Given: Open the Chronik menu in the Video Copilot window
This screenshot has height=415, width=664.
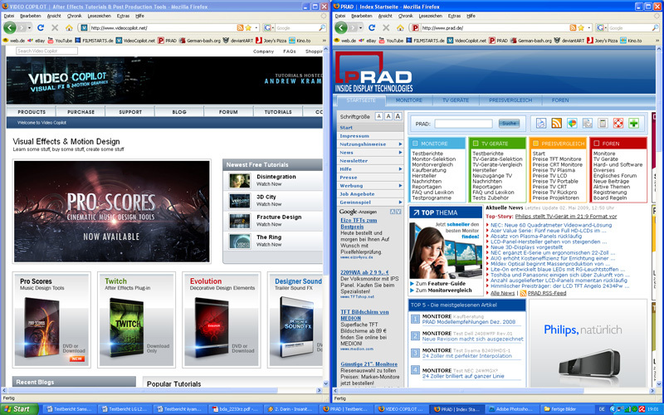Looking at the screenshot, I should point(74,16).
